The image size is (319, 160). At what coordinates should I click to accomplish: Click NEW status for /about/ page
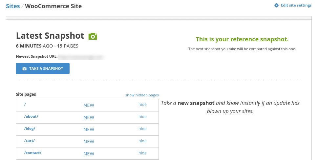coord(89,117)
